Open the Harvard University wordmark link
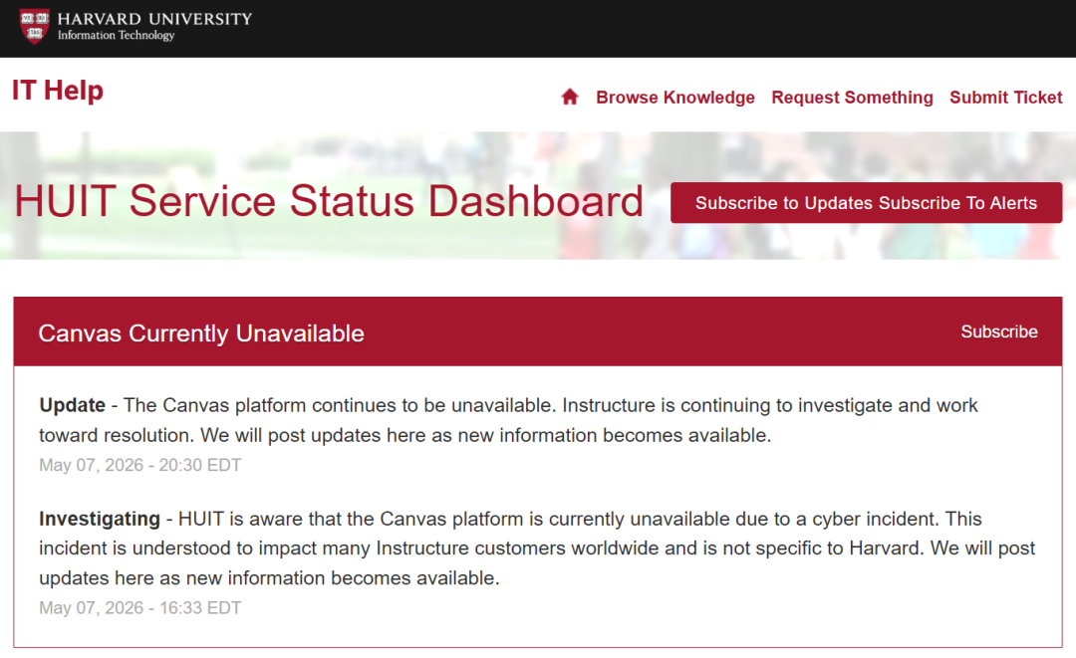The image size is (1076, 658). [x=155, y=19]
